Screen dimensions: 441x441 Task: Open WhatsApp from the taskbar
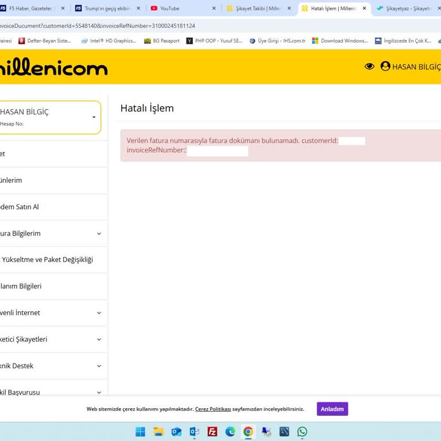tap(303, 431)
